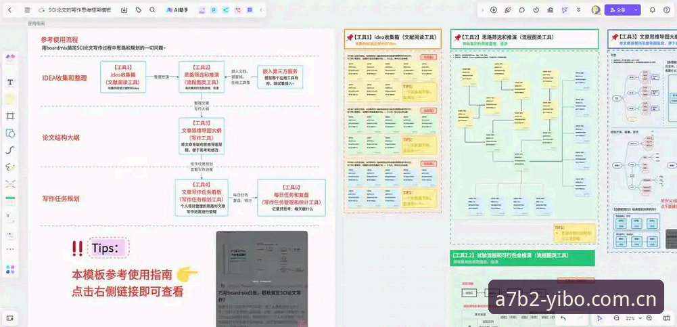The image size is (677, 327).
Task: Open the timer icon
Action: click(536, 10)
